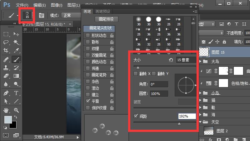Select the Path Selection tool
This screenshot has height=141, width=250.
pyautogui.click(x=6, y=101)
